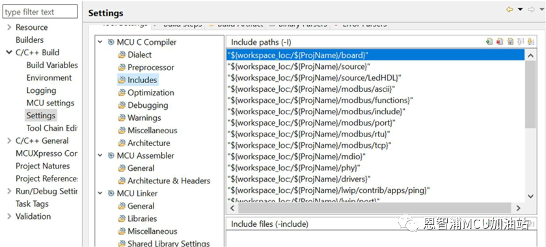This screenshot has height=247, width=546.
Task: Click the include paths vertical scrollbar thumb
Action: (x=530, y=95)
